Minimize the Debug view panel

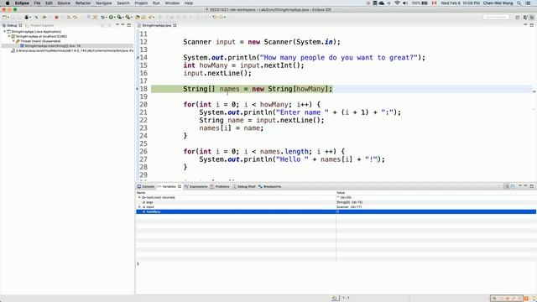pos(123,25)
